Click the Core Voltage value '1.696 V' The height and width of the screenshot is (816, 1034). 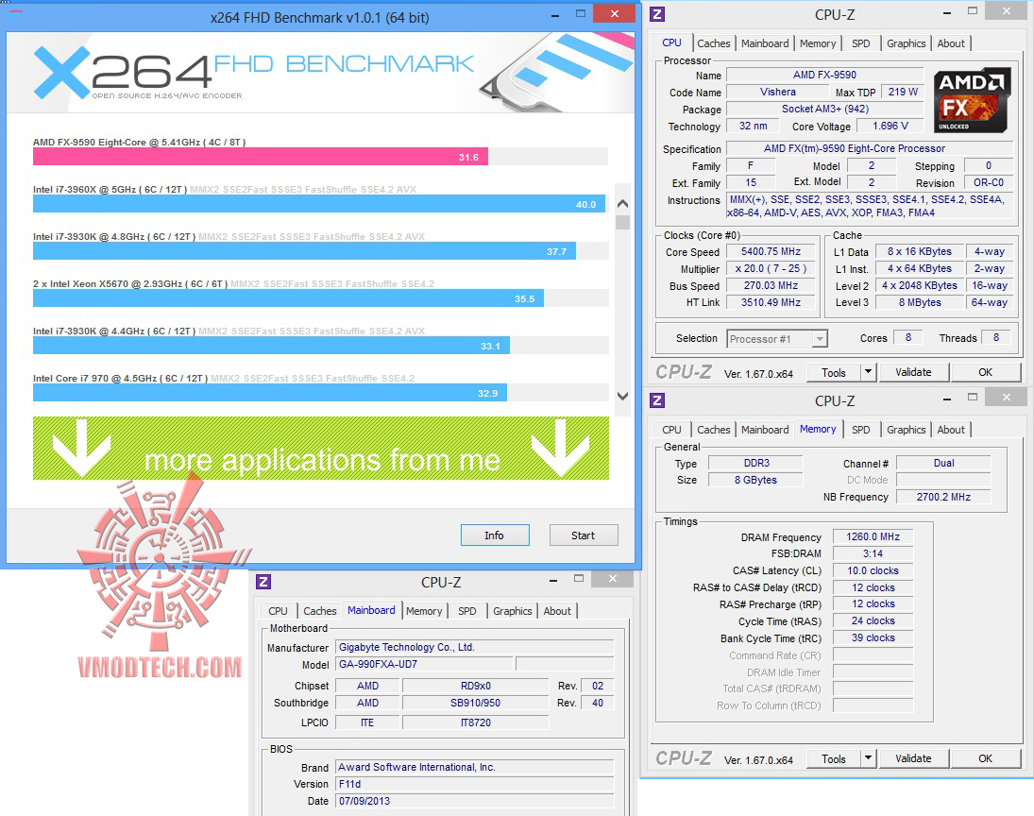point(890,126)
